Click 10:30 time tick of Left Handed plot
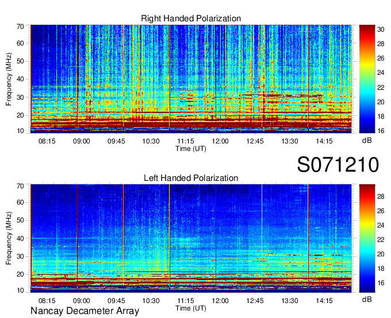Viewport: 391px width, 318px height. point(151,301)
